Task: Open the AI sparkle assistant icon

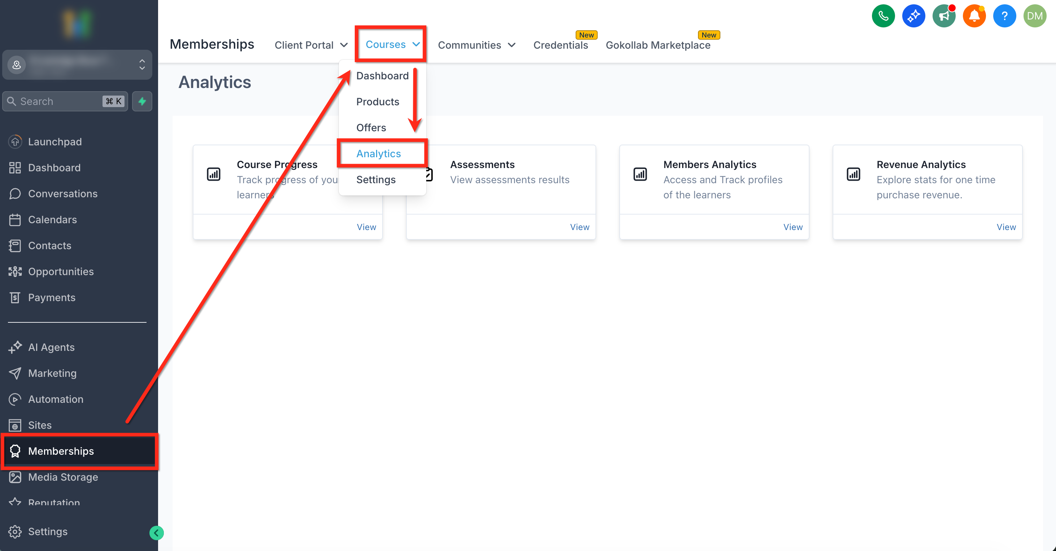Action: tap(913, 16)
